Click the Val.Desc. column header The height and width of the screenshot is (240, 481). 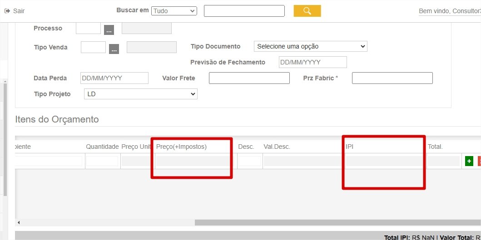tap(277, 147)
